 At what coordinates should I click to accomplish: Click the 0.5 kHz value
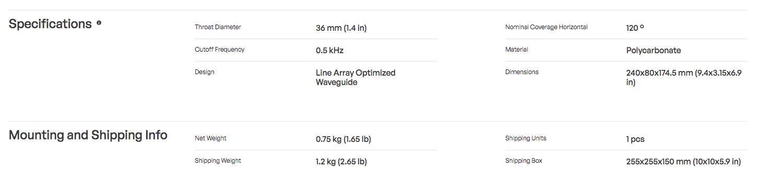(329, 51)
